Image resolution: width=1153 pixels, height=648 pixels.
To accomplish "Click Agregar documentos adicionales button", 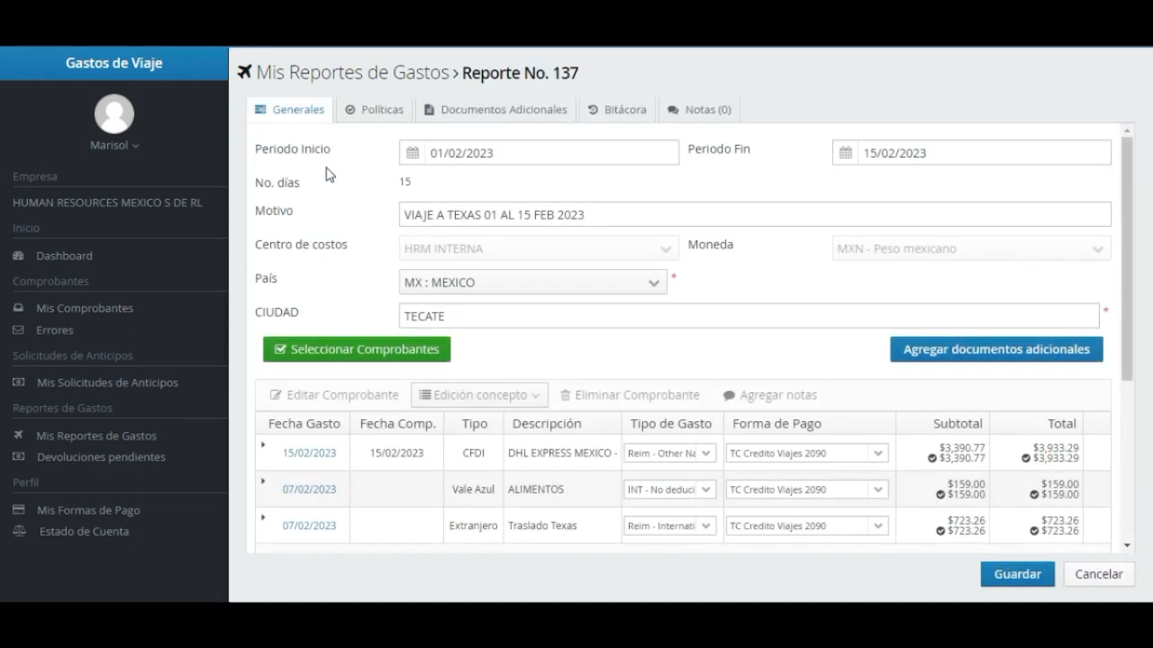I will point(997,349).
